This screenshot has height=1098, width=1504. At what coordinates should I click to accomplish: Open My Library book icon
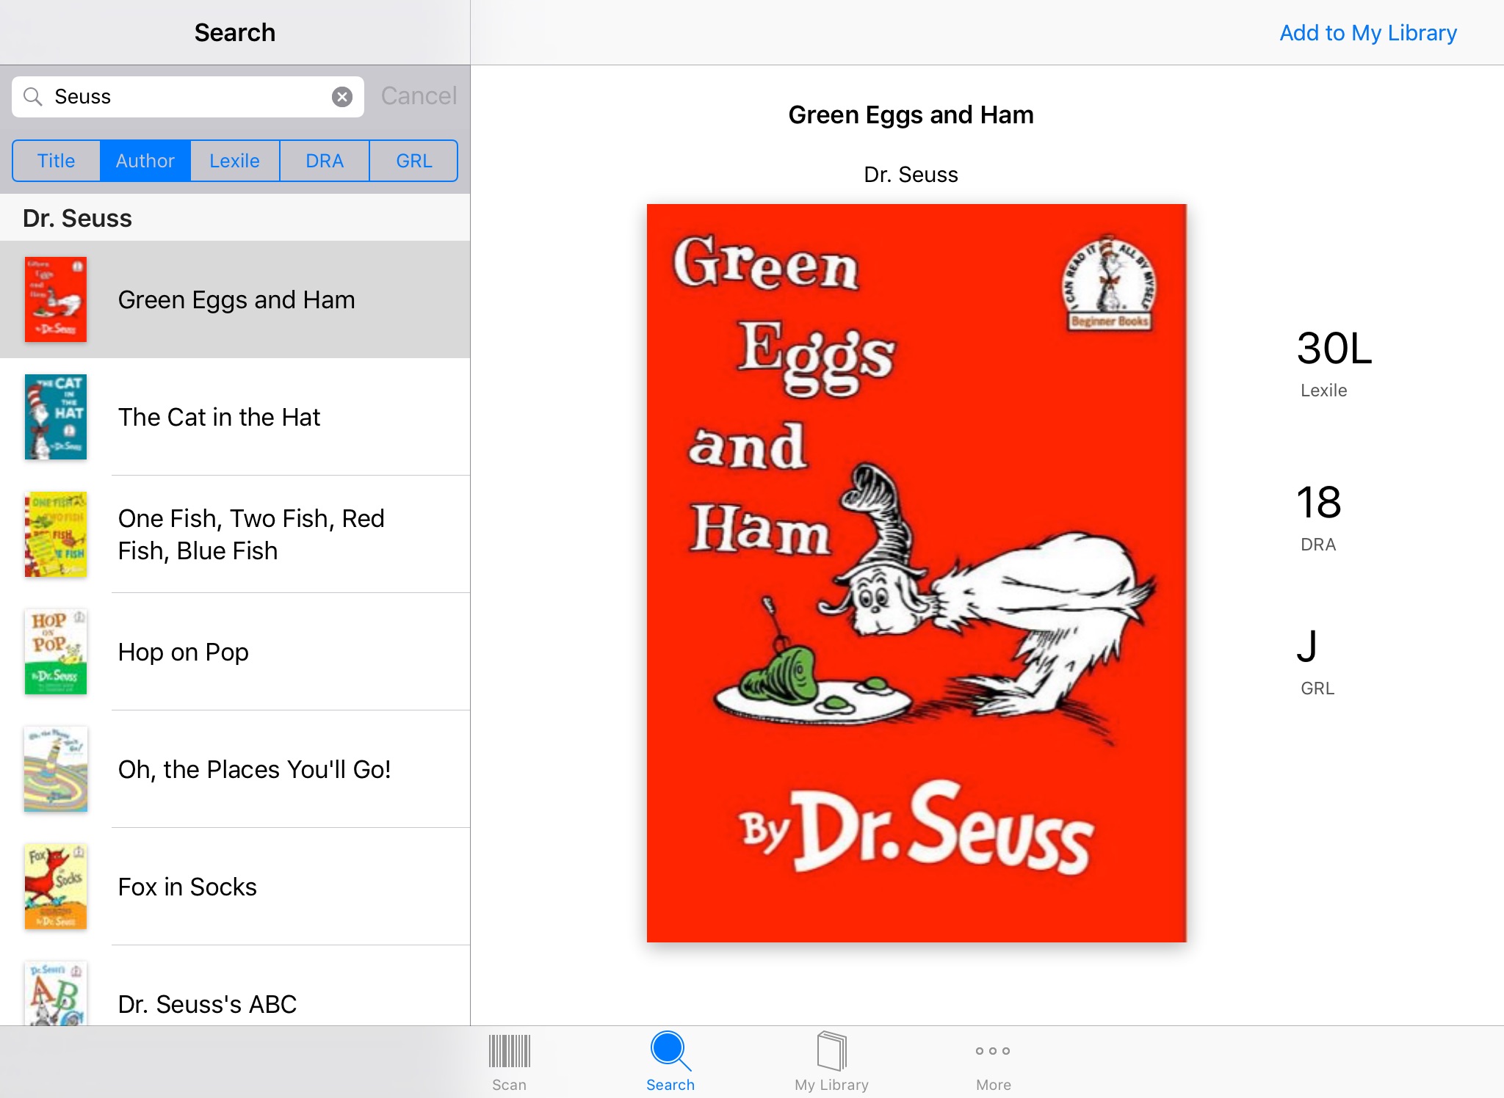[831, 1051]
